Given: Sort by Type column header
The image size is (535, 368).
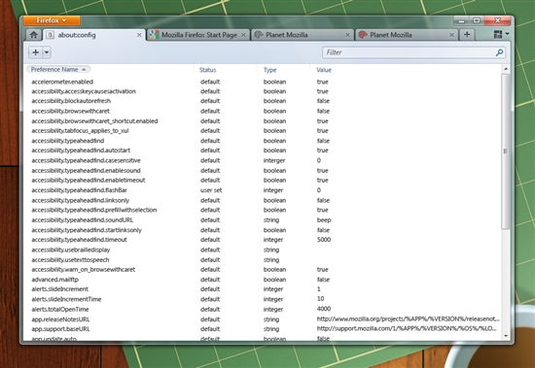Looking at the screenshot, I should click(269, 70).
